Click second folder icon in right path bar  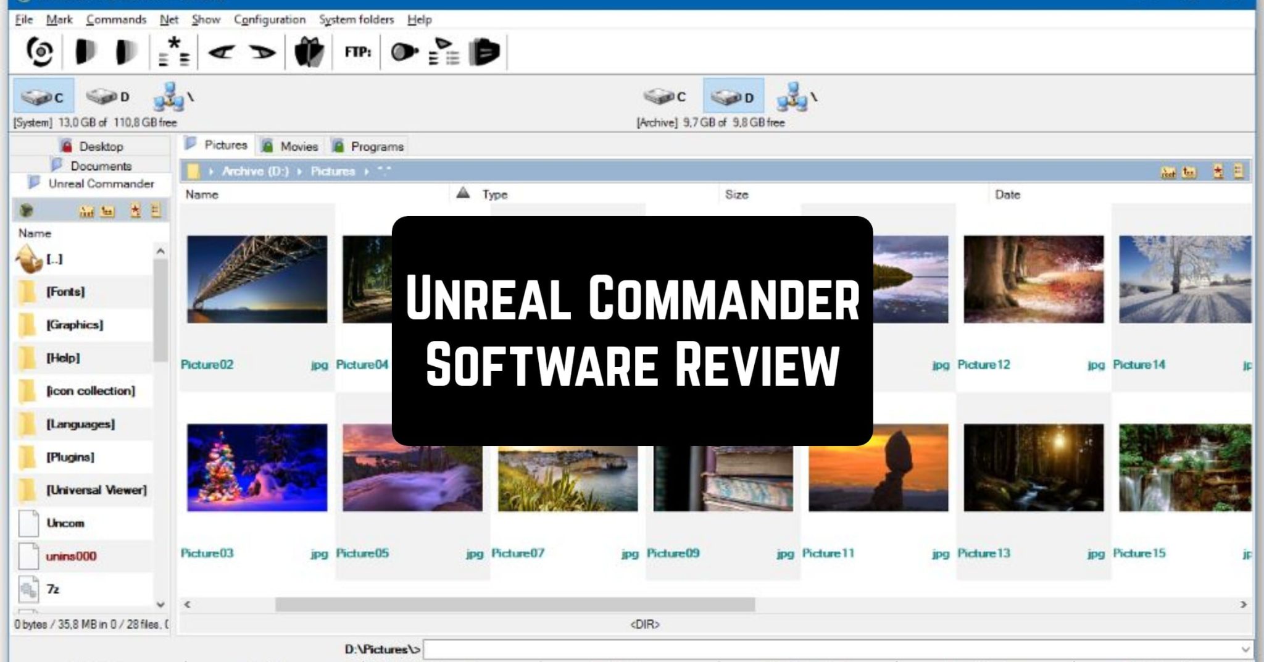(1189, 172)
